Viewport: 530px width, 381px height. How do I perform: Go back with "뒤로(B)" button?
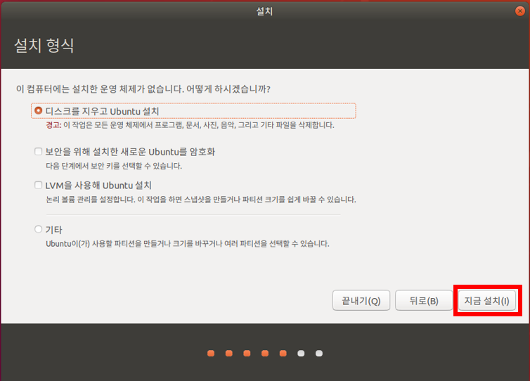pyautogui.click(x=424, y=301)
